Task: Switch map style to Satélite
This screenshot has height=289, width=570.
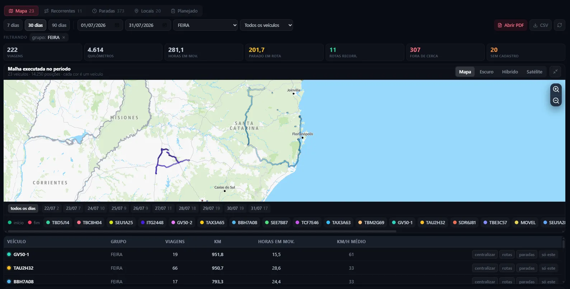Action: (534, 72)
